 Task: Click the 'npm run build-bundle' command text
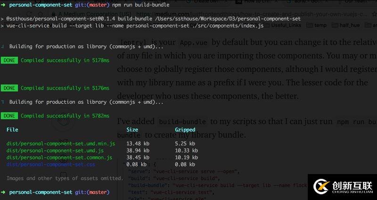(141, 5)
